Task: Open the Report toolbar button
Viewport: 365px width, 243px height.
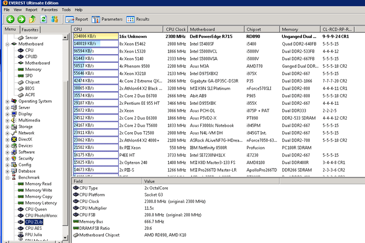Action: (77, 19)
